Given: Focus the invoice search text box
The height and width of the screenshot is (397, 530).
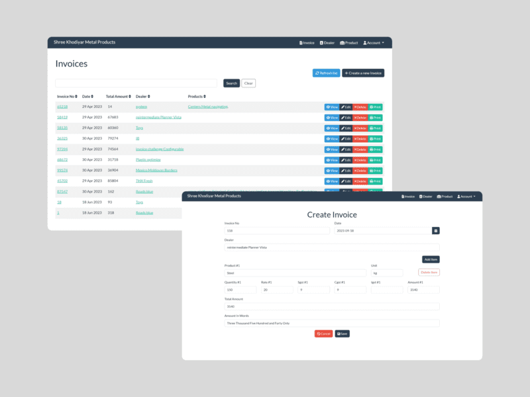Looking at the screenshot, I should click(136, 83).
